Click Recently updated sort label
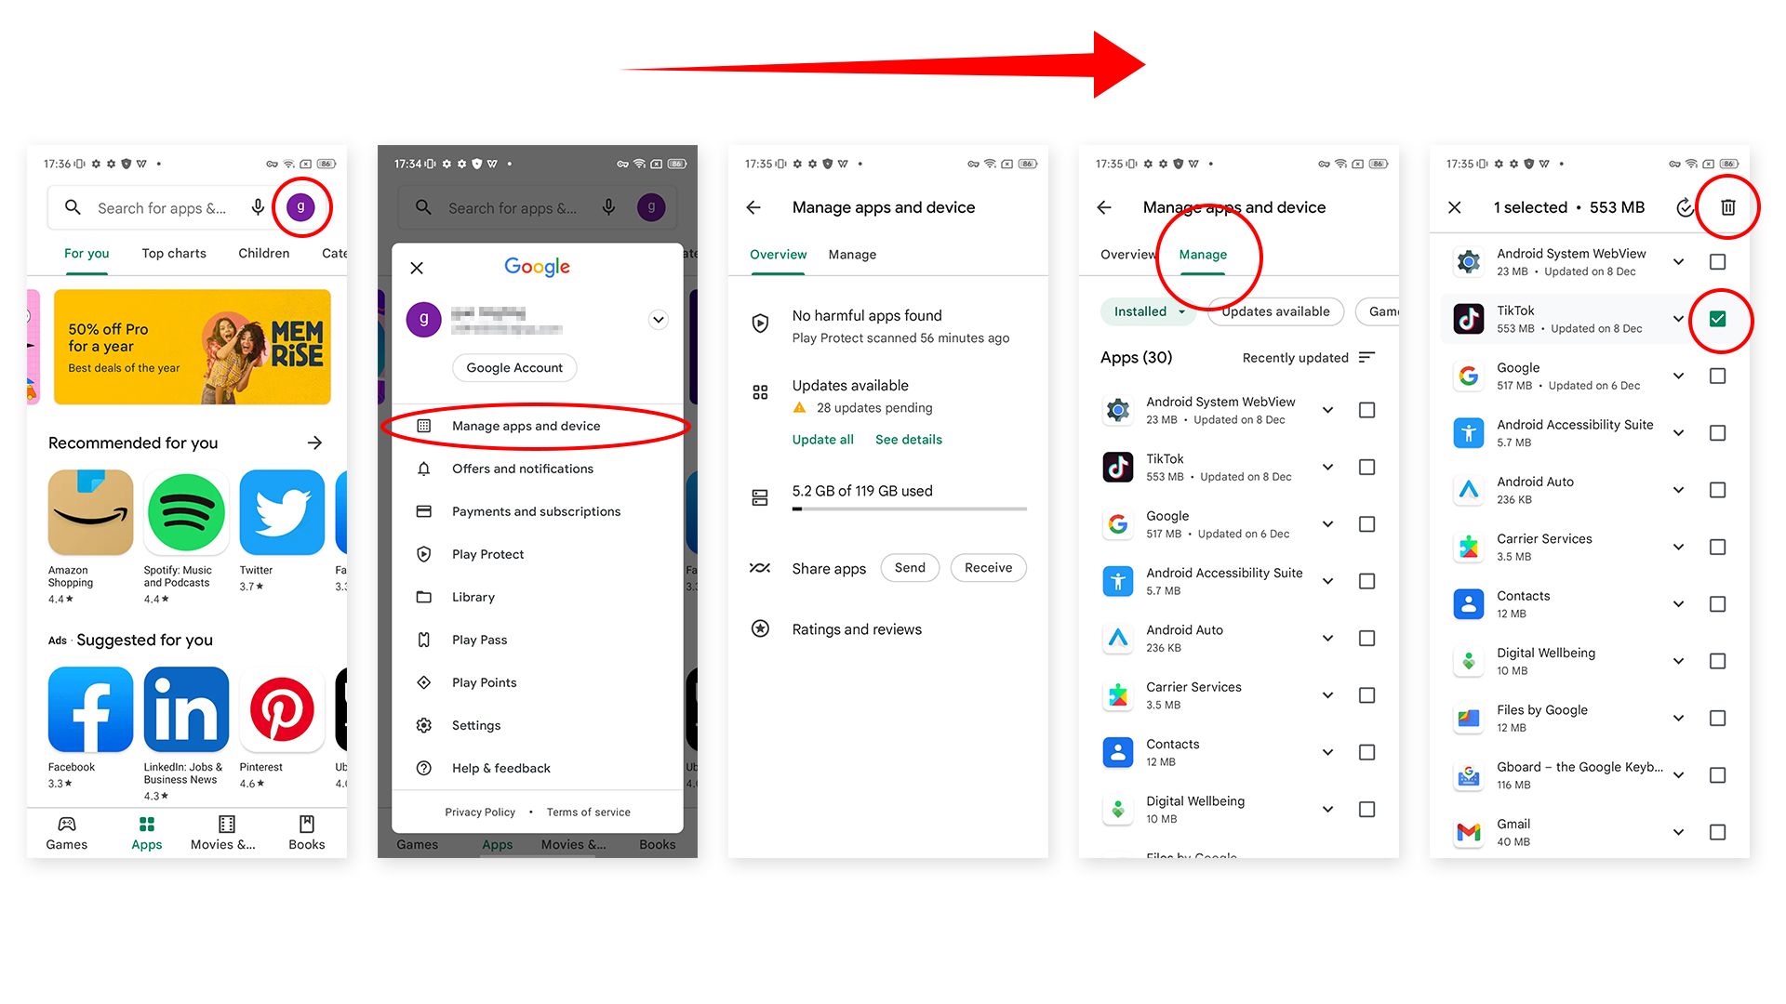Viewport: 1786px width, 1004px height. tap(1295, 358)
